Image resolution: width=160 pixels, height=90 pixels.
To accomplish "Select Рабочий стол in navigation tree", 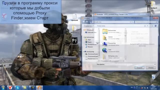I will [x=92, y=32].
